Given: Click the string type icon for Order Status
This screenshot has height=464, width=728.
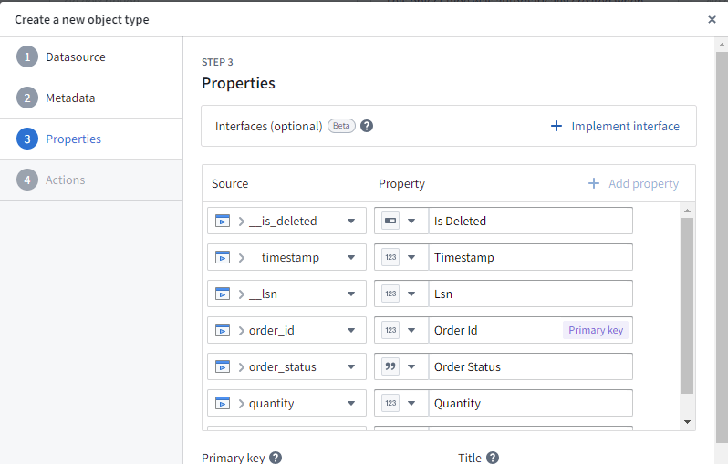Looking at the screenshot, I should click(390, 366).
